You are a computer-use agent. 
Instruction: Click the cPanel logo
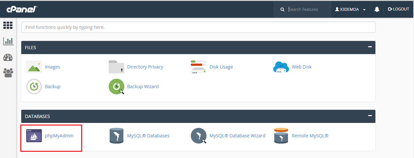coord(22,10)
